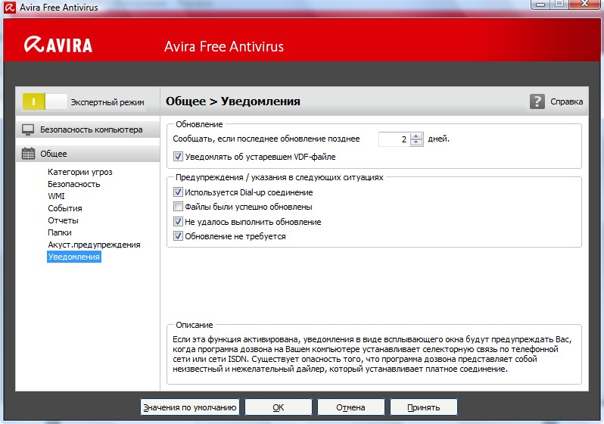This screenshot has height=424, width=604.
Task: Uncheck Не удалось выполнить обновление
Action: tap(178, 222)
